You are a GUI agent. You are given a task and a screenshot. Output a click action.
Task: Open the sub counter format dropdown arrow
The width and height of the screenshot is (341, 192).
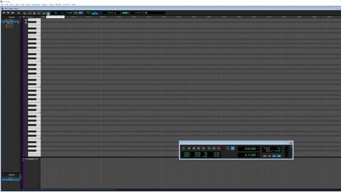(258, 155)
